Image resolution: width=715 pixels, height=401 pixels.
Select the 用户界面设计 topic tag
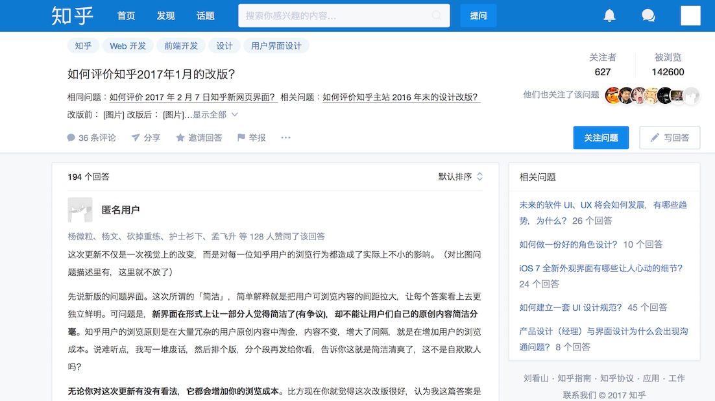tap(276, 45)
